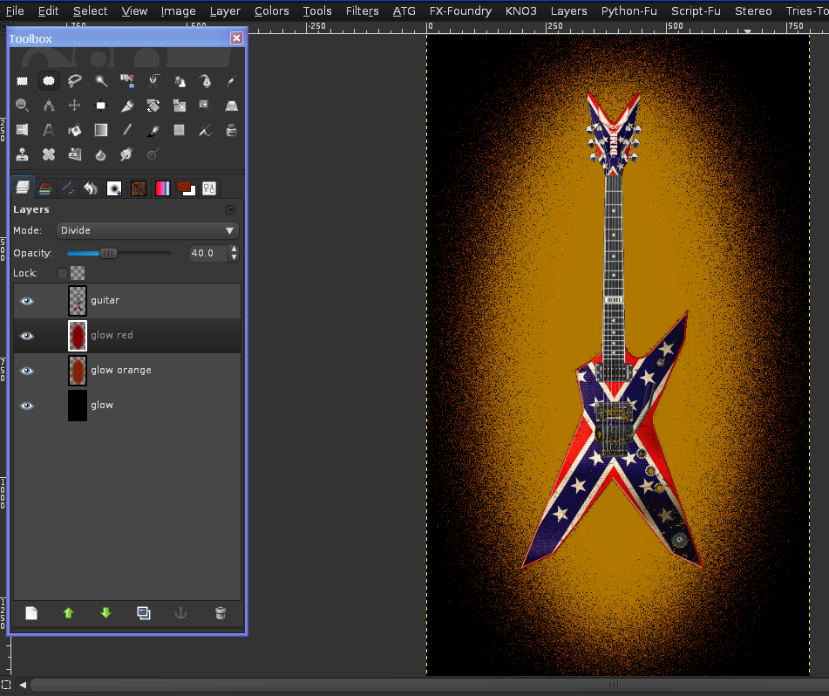
Task: Select the Move tool
Action: [75, 106]
